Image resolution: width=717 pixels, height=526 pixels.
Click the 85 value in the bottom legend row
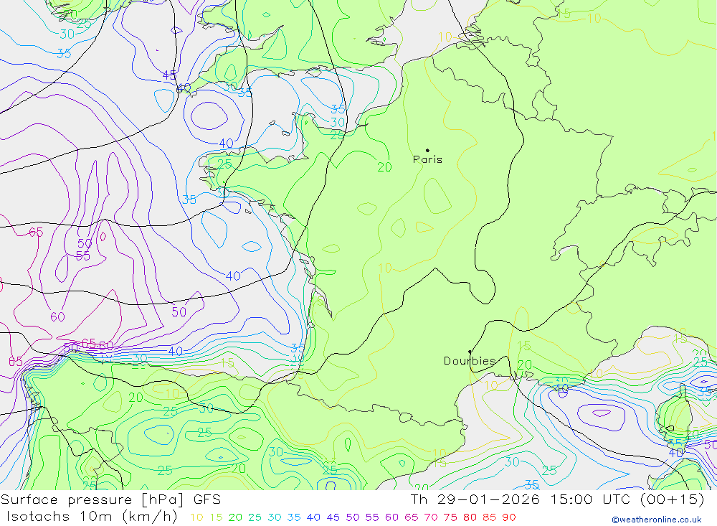(489, 517)
